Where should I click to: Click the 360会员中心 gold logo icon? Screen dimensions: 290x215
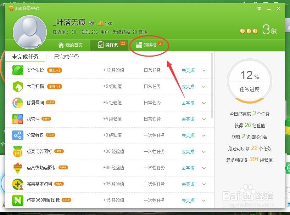(x=11, y=8)
